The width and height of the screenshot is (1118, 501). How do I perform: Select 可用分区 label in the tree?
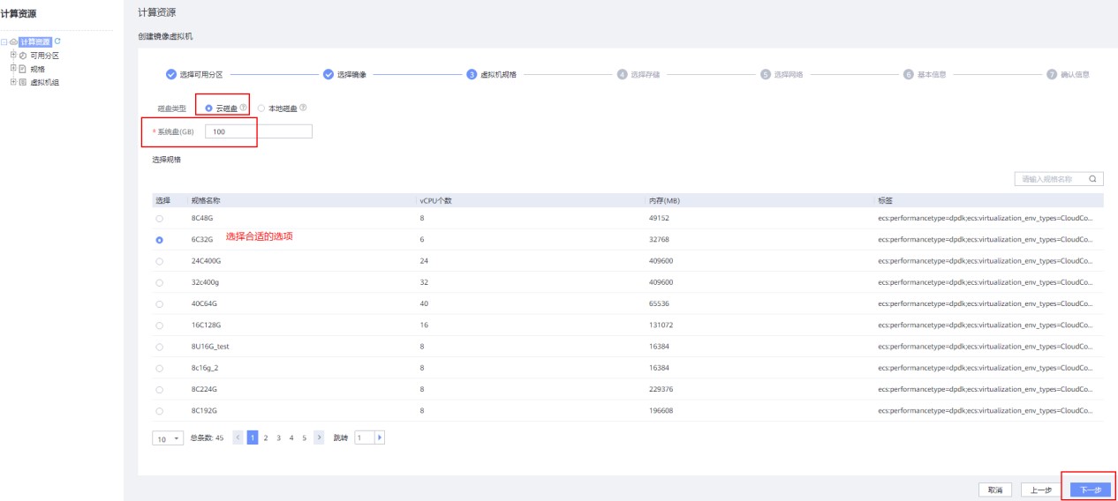[44, 55]
